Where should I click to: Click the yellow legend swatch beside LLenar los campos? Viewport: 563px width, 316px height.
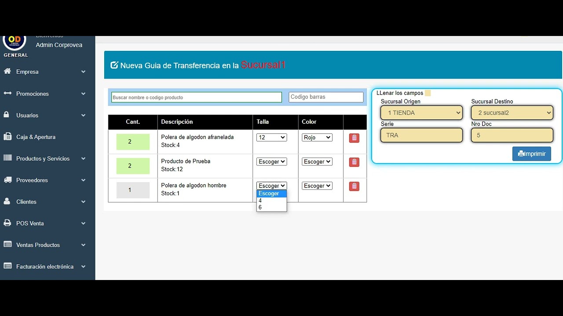(428, 93)
